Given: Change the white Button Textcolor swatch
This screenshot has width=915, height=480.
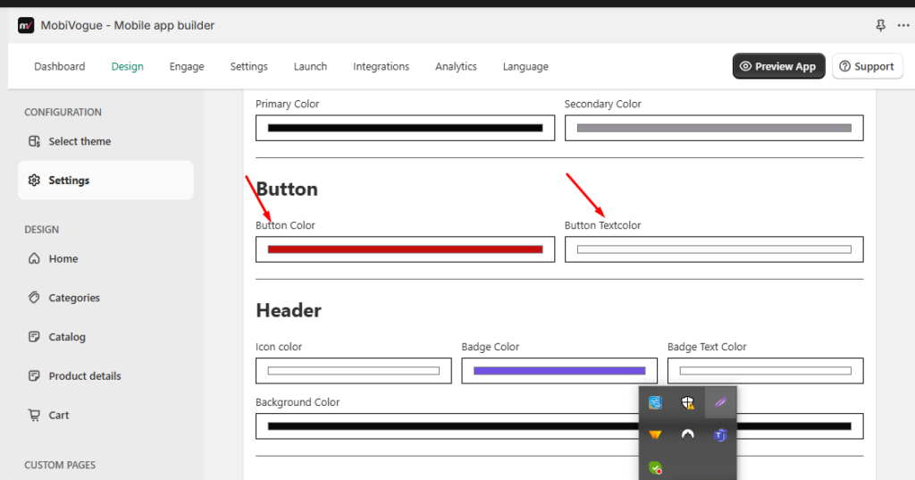Looking at the screenshot, I should [714, 249].
